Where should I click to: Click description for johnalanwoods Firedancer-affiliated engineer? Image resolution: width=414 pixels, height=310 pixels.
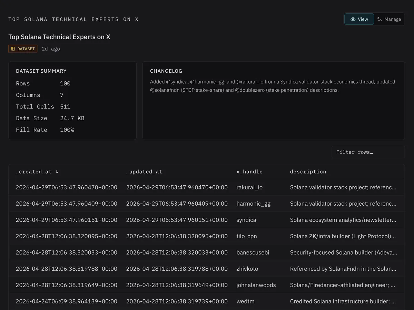click(x=343, y=285)
